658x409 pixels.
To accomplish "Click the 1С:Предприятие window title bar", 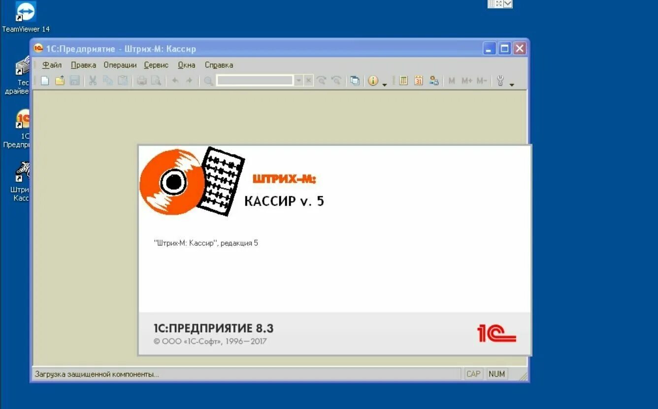I will tap(256, 49).
